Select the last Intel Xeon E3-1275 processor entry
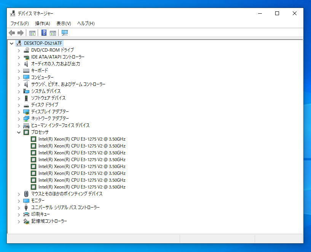The height and width of the screenshot is (252, 311). pyautogui.click(x=82, y=187)
